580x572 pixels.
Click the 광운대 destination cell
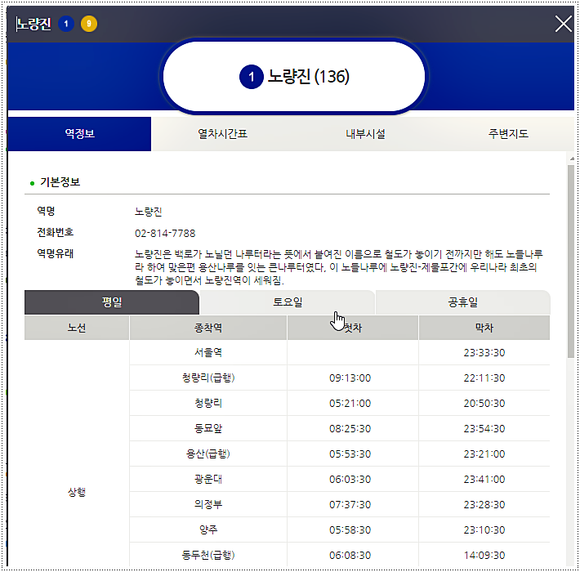(x=208, y=479)
